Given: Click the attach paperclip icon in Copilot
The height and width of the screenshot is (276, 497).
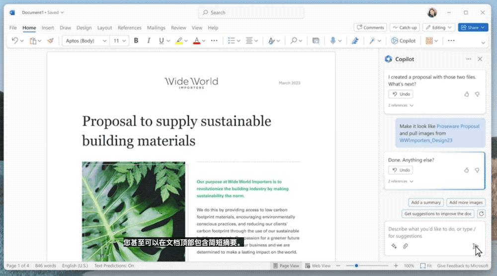Looking at the screenshot, I should click(x=405, y=246).
